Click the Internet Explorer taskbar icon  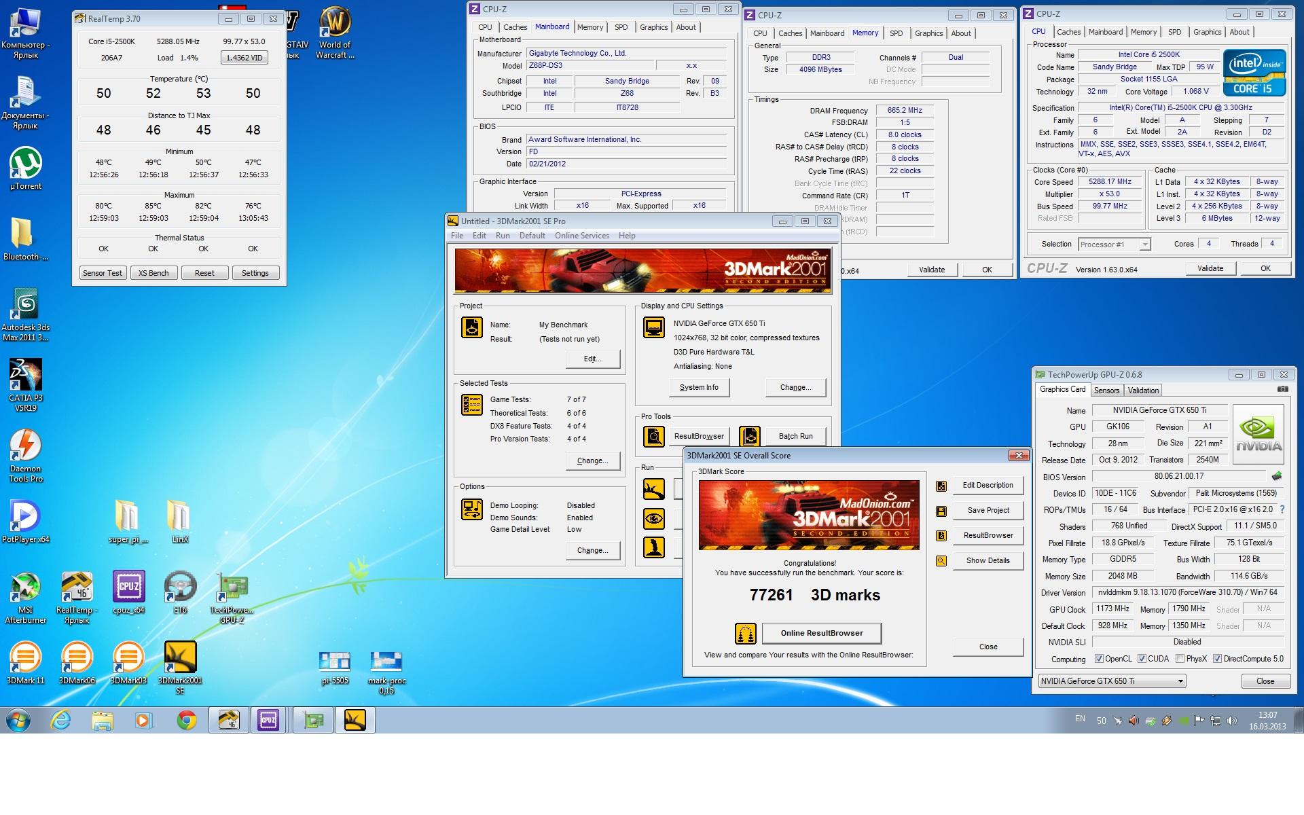coord(61,720)
